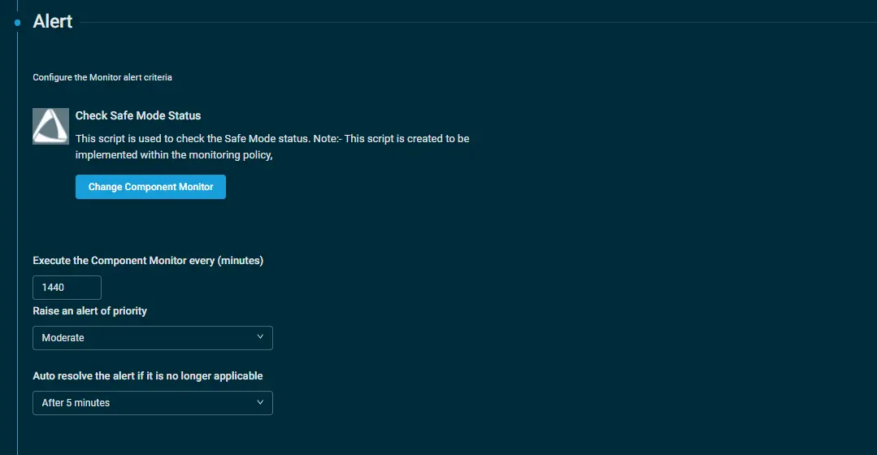Click the Execute the Component Monitor label
This screenshot has height=455, width=877.
click(x=148, y=261)
